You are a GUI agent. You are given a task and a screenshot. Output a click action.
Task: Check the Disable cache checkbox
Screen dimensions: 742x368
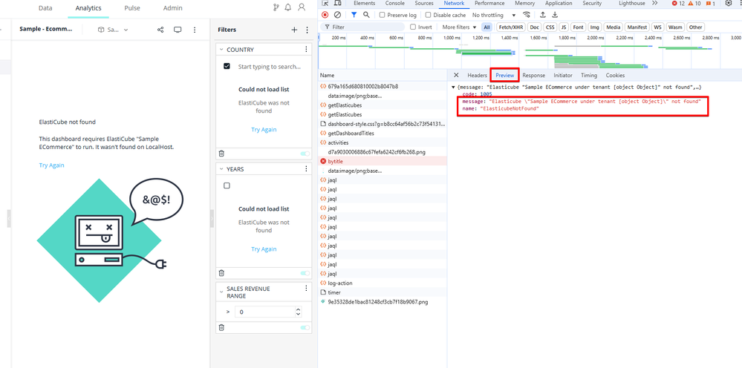click(429, 15)
